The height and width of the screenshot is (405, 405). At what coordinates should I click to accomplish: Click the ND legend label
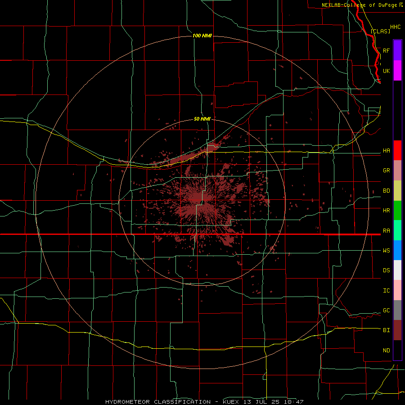[386, 350]
